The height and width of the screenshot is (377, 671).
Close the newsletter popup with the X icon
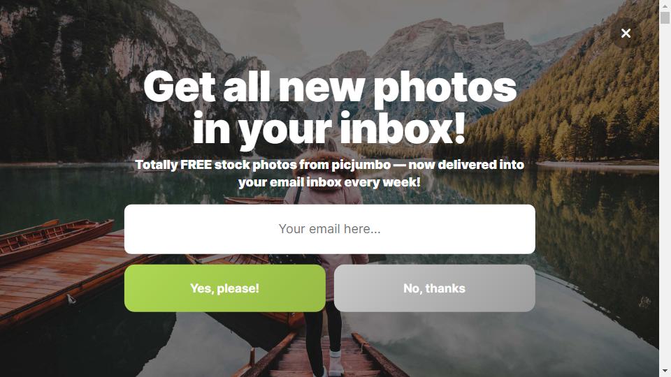point(626,34)
